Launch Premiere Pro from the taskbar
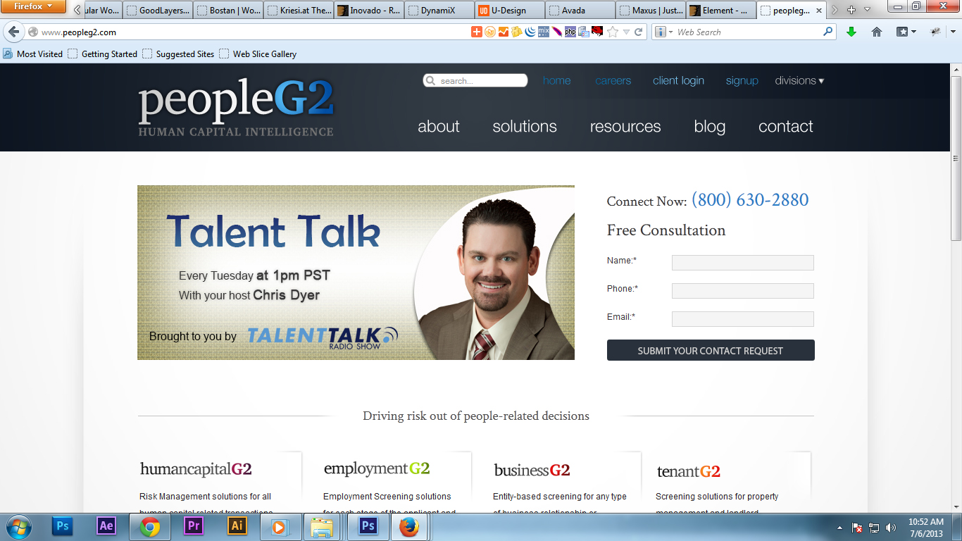 tap(193, 526)
